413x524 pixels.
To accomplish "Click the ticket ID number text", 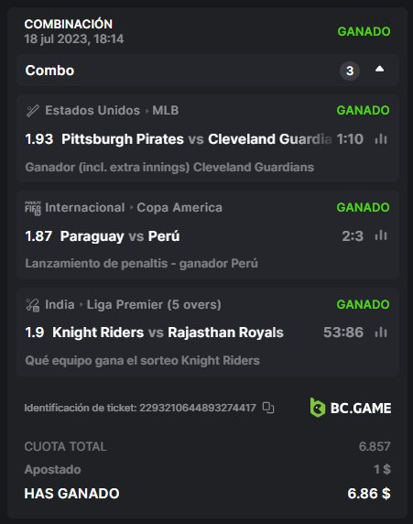I will pos(198,408).
